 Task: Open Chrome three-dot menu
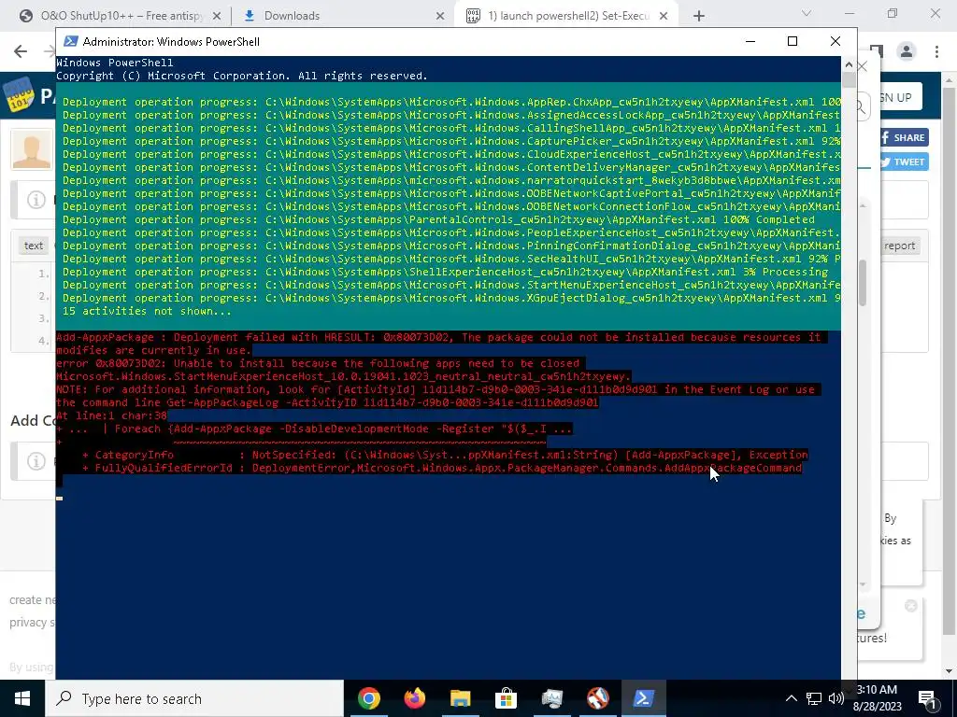936,51
